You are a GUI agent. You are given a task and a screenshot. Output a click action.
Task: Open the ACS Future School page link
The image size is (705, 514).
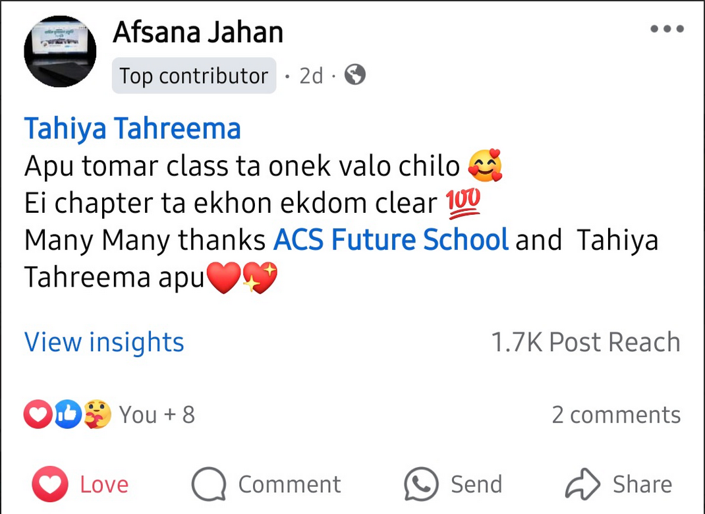click(x=391, y=241)
